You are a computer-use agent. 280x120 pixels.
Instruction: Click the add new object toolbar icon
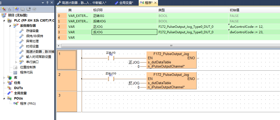point(9,9)
